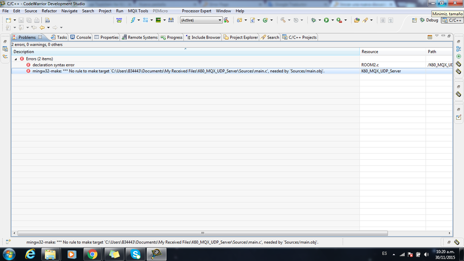Open dropdown arrow beside green Run icon
Screen dimensions: 464x261
(x=332, y=20)
